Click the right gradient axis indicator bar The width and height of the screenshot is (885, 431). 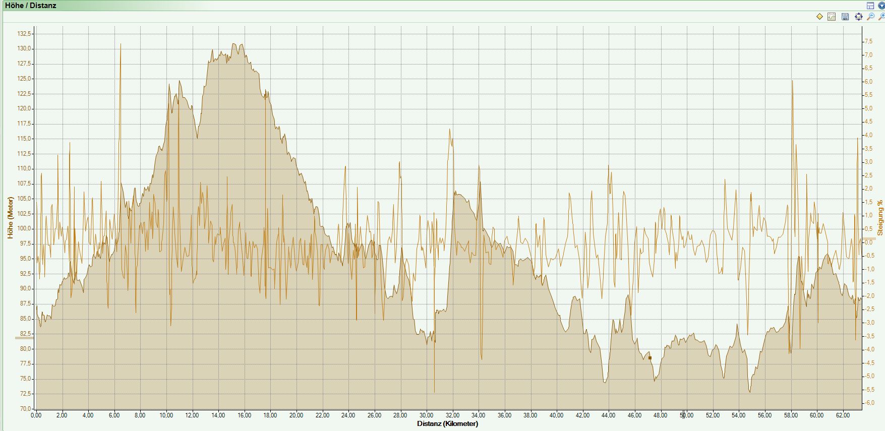(x=868, y=238)
